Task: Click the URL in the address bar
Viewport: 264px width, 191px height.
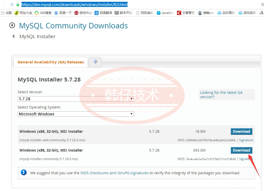Action: 75,5
